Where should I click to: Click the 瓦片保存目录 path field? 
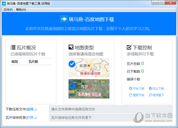(111, 118)
